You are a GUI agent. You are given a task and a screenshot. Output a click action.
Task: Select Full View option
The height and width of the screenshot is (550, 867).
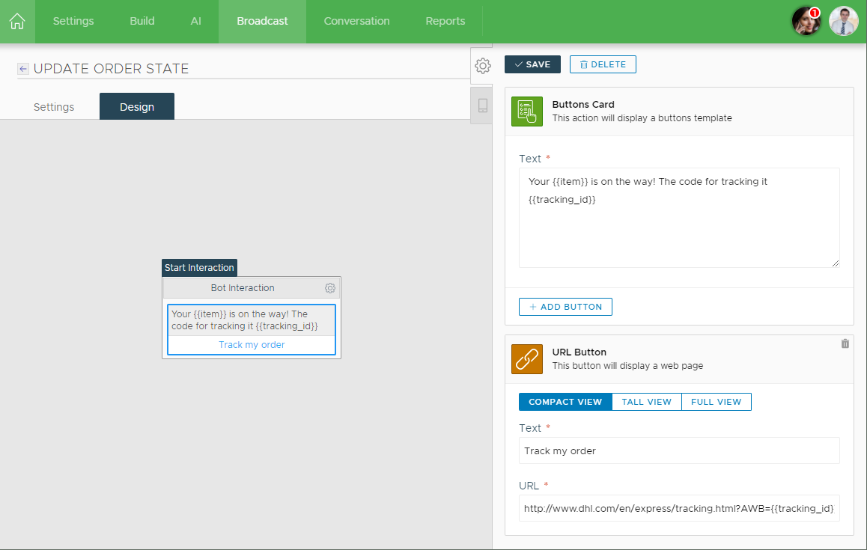716,402
